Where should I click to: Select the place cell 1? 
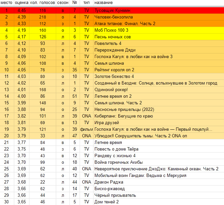tap(7, 11)
